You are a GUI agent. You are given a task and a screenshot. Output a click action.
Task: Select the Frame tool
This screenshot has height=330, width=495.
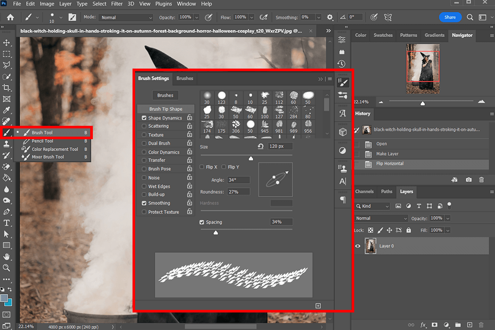(x=6, y=99)
